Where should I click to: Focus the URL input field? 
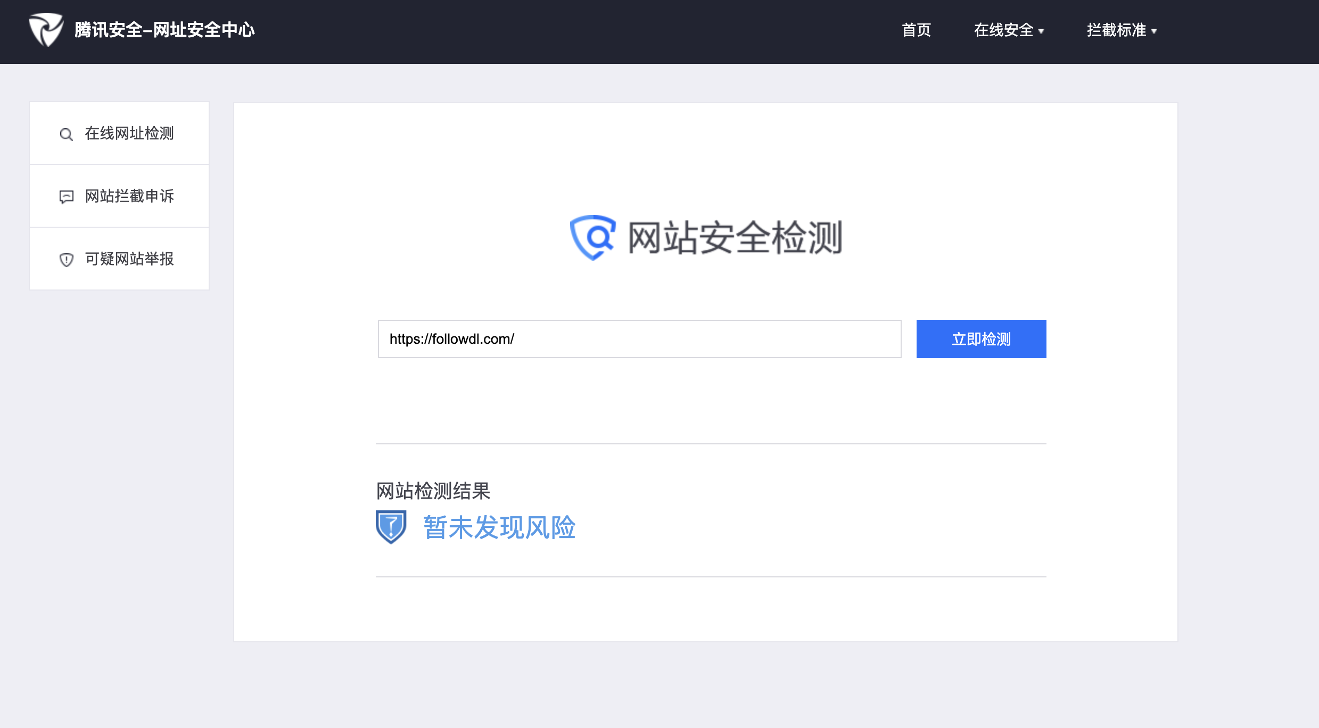click(x=639, y=339)
